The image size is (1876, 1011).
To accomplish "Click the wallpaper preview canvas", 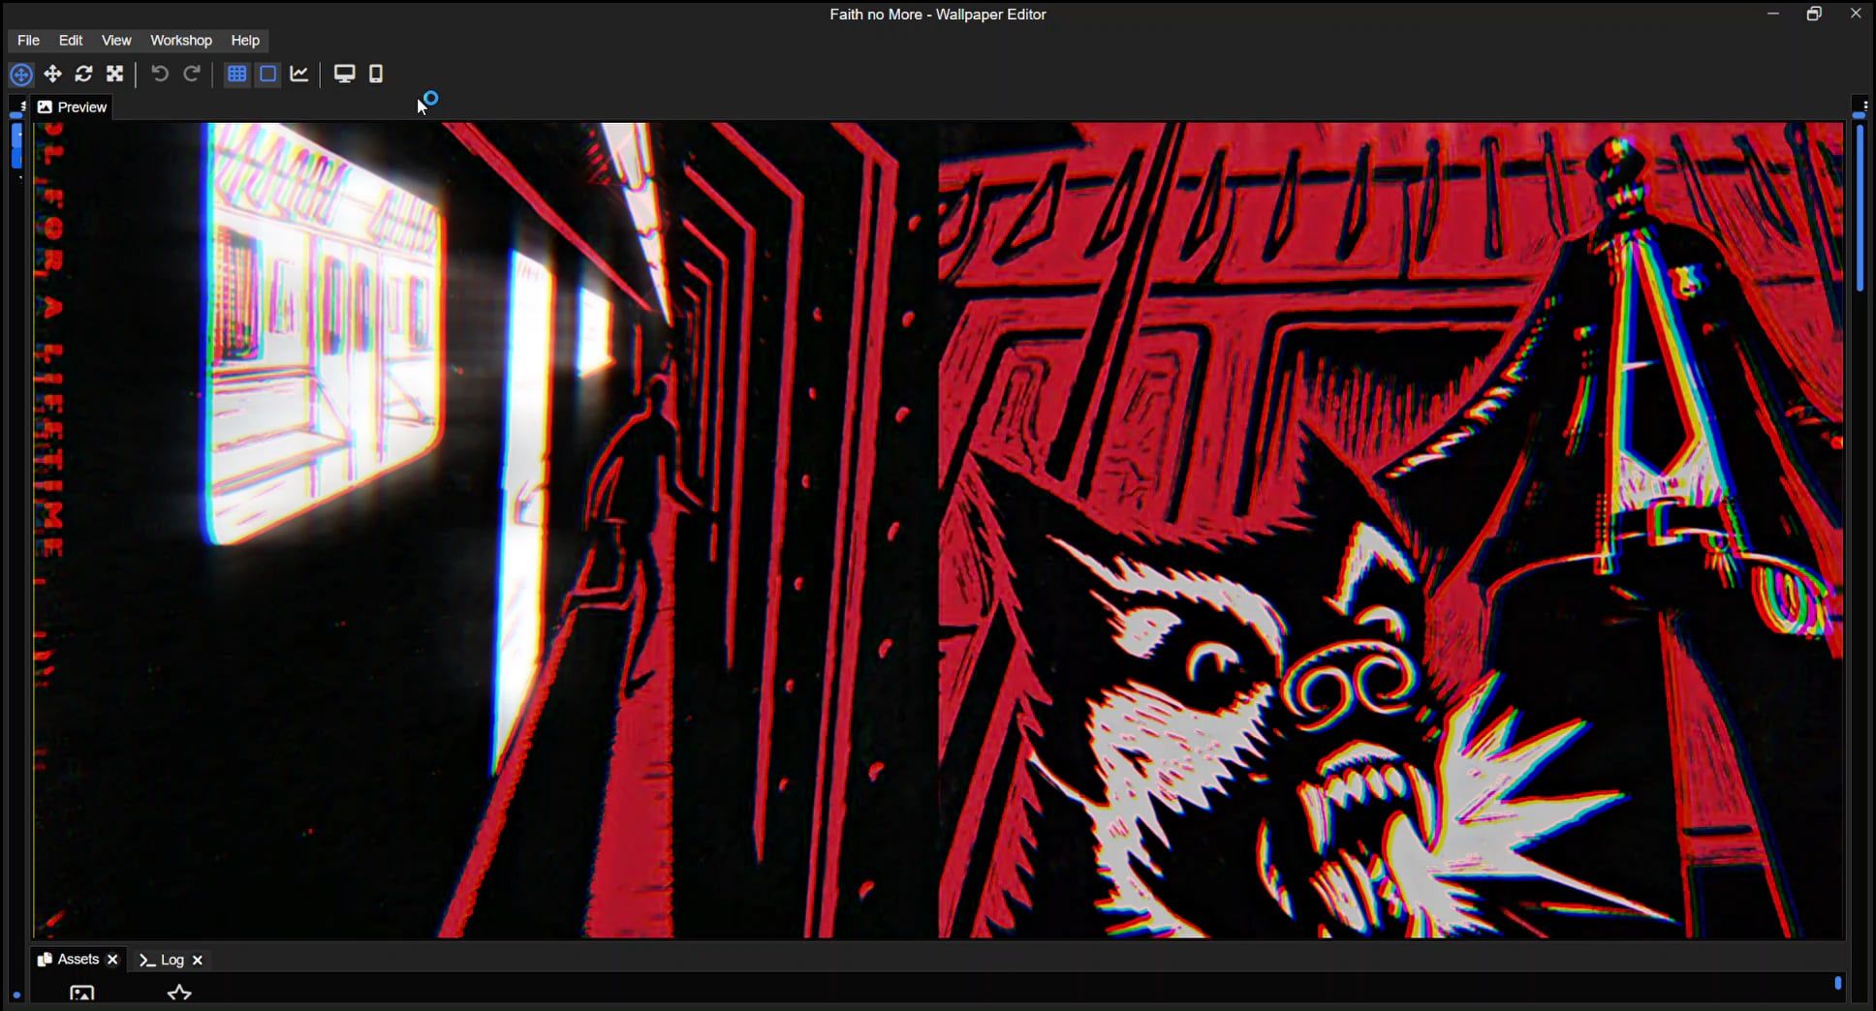I will [938, 530].
